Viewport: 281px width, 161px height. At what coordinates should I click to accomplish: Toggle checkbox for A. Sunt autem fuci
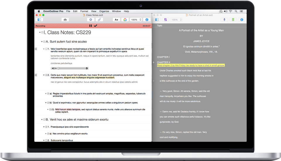(44, 42)
